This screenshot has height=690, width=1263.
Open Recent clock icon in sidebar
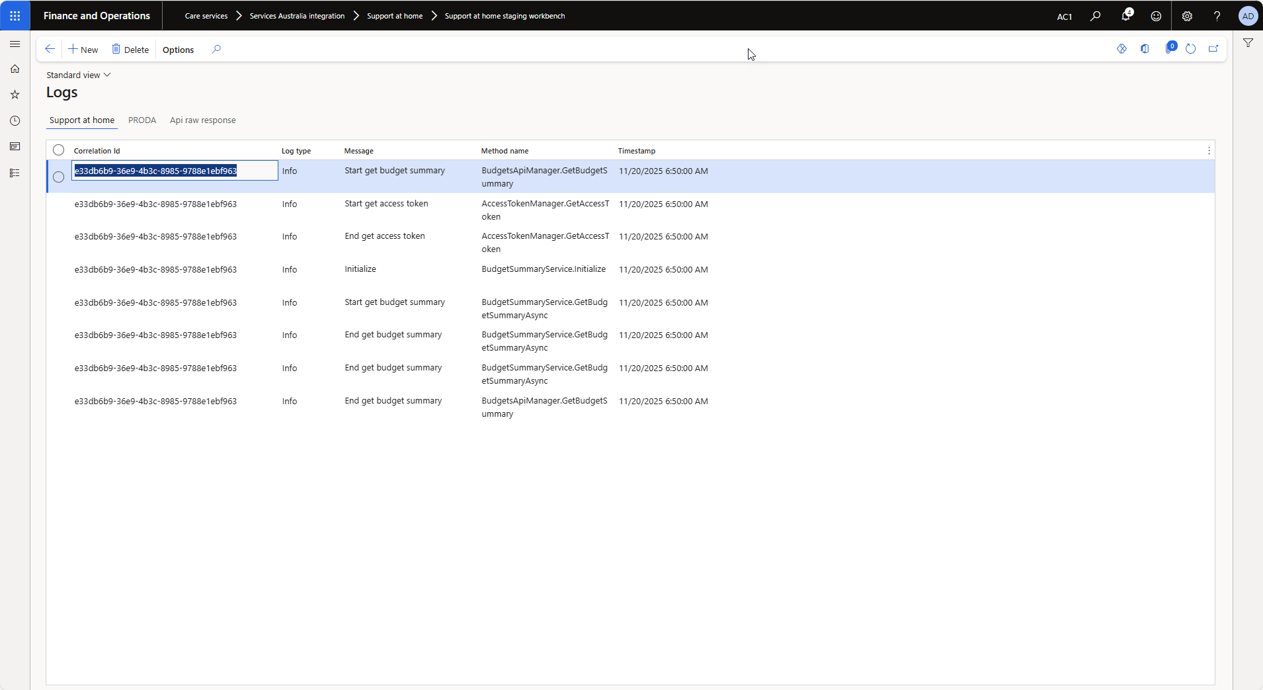tap(15, 120)
